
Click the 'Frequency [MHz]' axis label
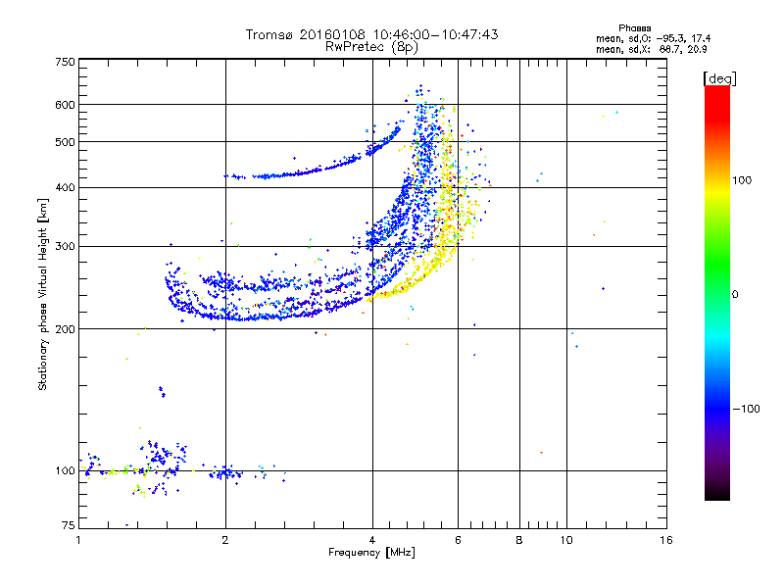[x=371, y=553]
